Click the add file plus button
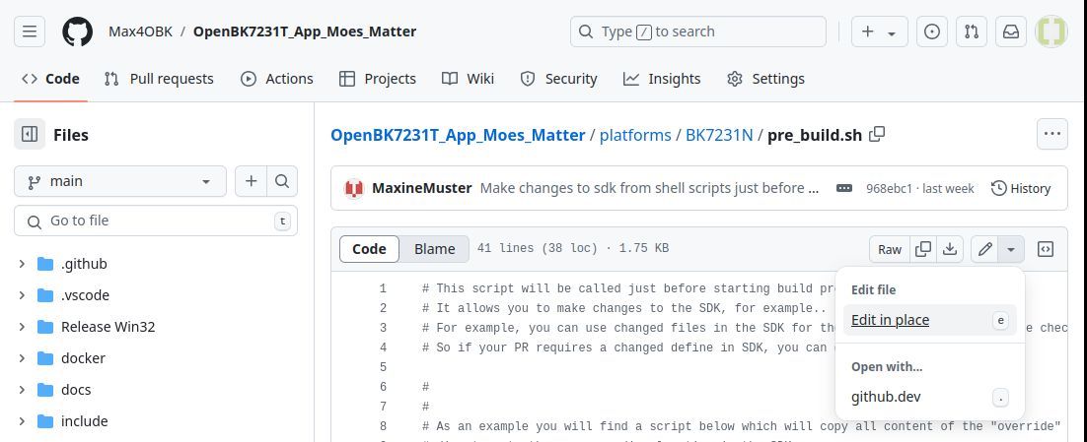Viewport: 1087px width, 442px height. click(251, 181)
